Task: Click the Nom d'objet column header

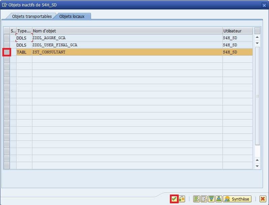Action: click(x=127, y=31)
